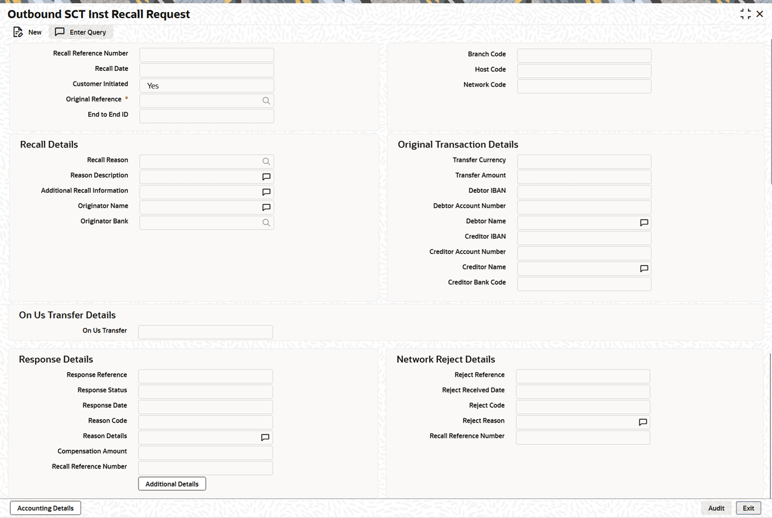Screen dimensions: 772x518
Task: Open Accounting Details
Action: click(45, 508)
